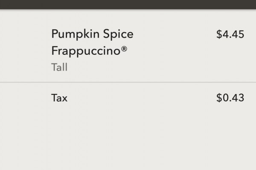This screenshot has width=256, height=170.
Task: Click the $4.45 item price
Action: pos(230,34)
